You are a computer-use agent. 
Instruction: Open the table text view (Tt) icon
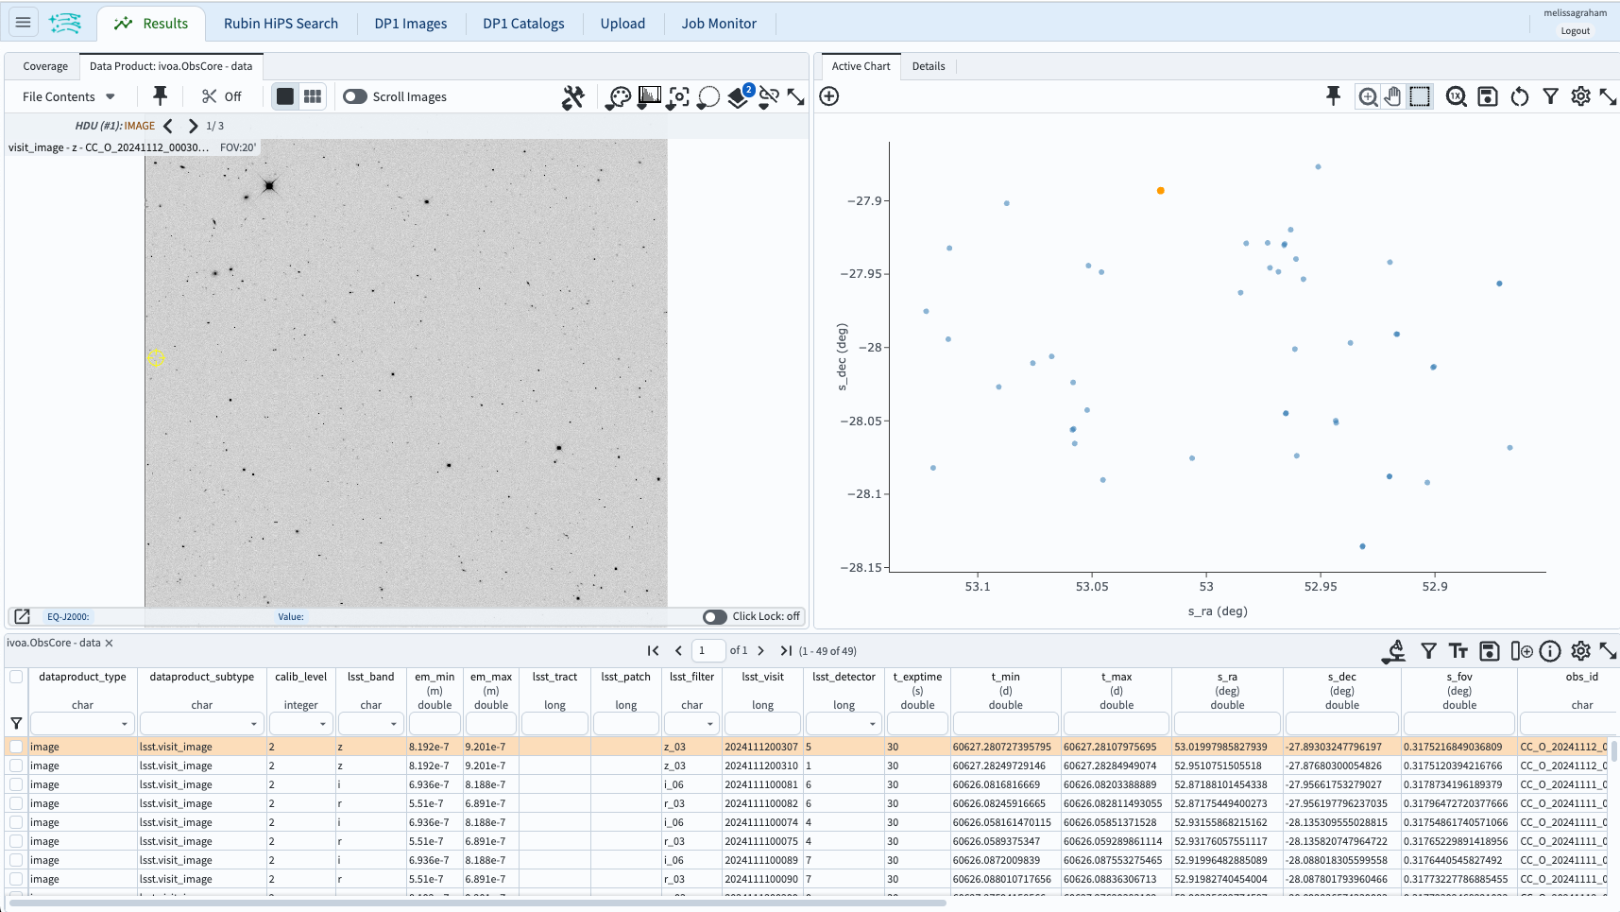tap(1458, 650)
